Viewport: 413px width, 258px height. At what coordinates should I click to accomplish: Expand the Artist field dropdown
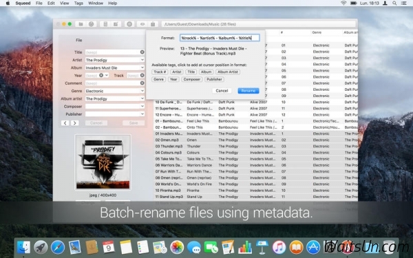pyautogui.click(x=142, y=60)
